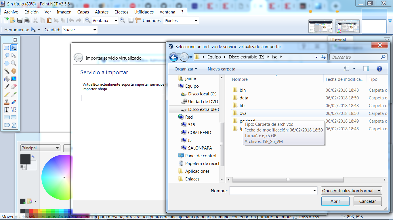Toggle the preview pane button
Viewport: 393px width, 220px height.
click(x=366, y=69)
